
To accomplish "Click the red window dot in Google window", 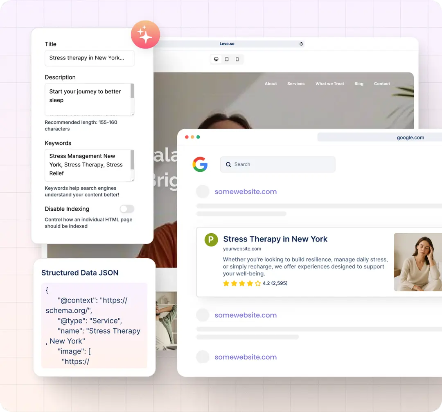I will click(187, 137).
